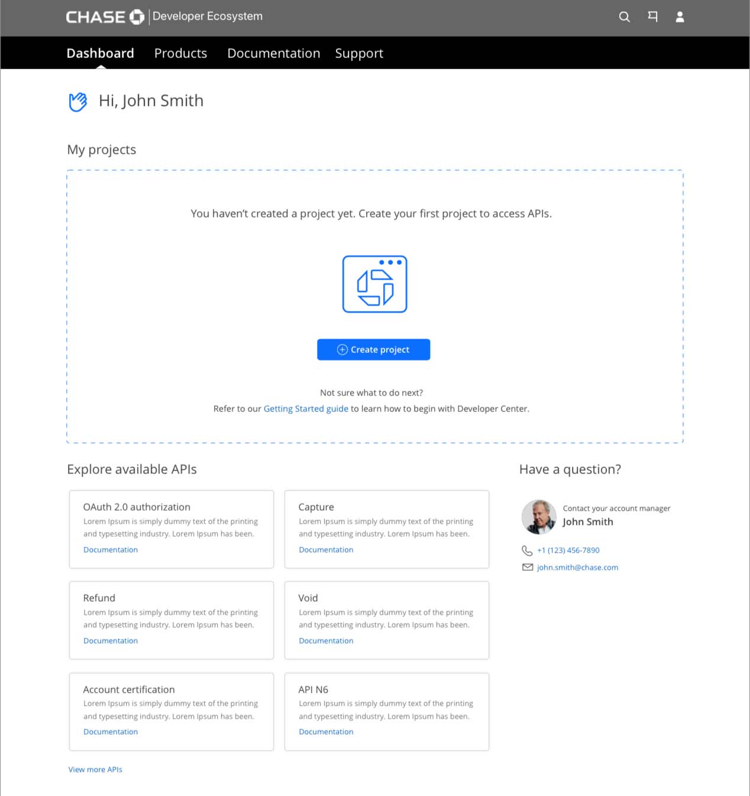The height and width of the screenshot is (796, 750).
Task: Switch to the Documentation tab
Action: click(274, 53)
